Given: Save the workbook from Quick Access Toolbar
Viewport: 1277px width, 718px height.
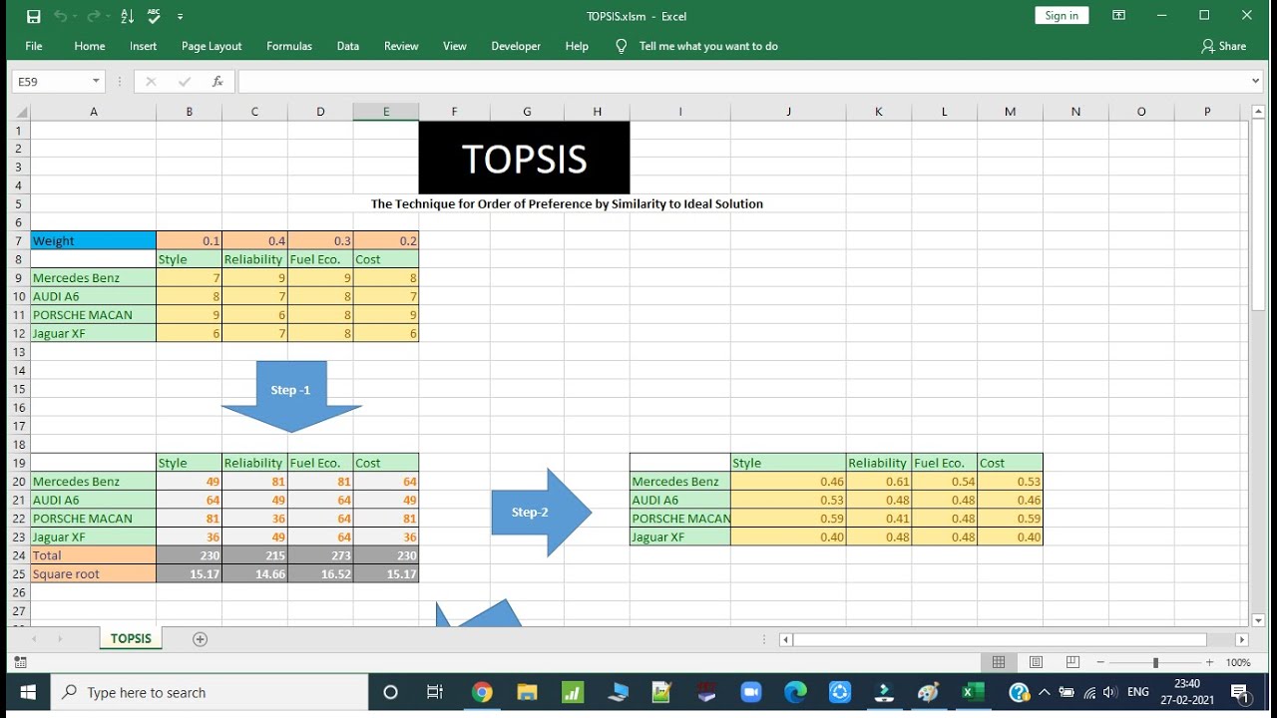Looking at the screenshot, I should [x=33, y=16].
